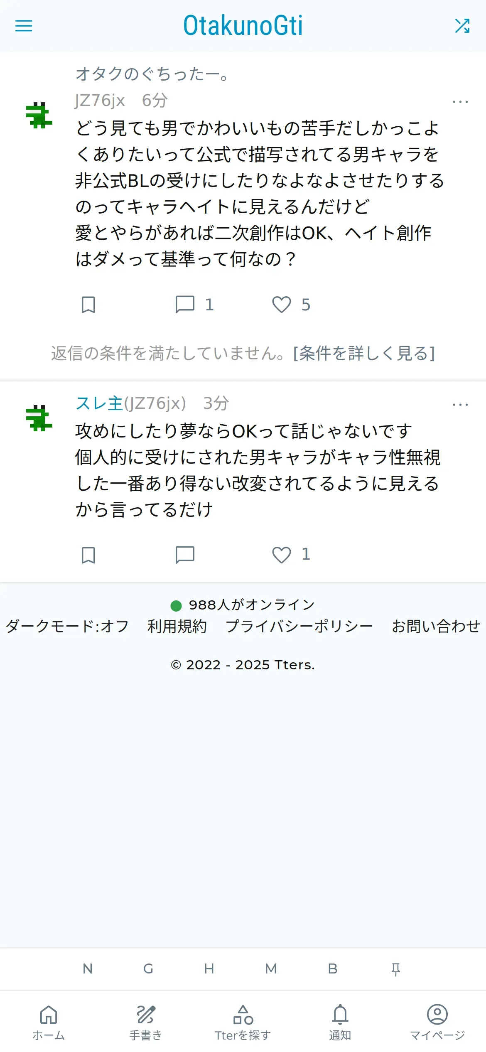The image size is (486, 1052).
Task: Open プライバシーポリシー link
Action: (x=299, y=626)
